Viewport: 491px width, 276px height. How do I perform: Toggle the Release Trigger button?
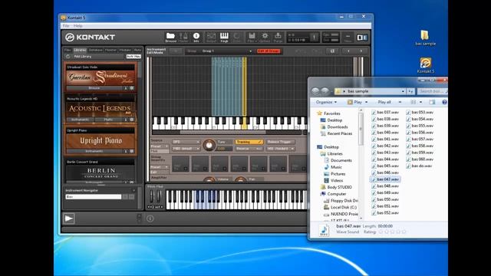coord(279,142)
